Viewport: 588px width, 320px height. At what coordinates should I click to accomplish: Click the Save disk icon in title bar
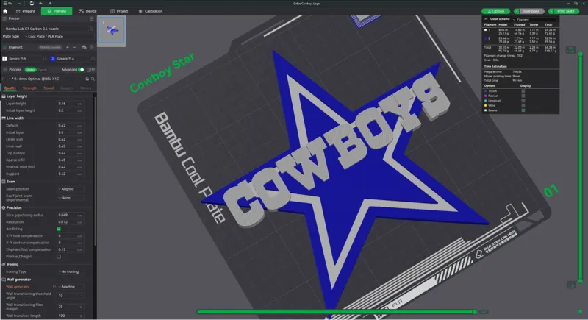(x=32, y=4)
